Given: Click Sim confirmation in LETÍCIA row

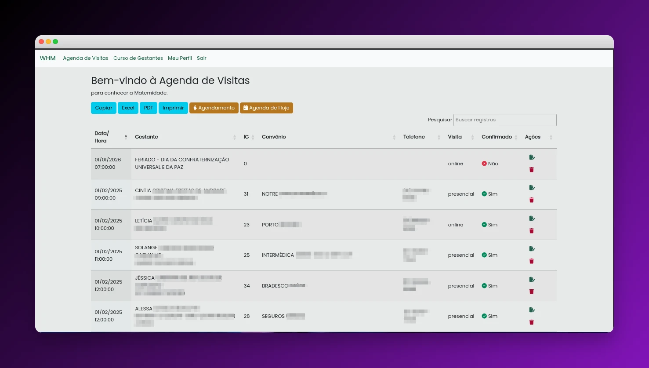Looking at the screenshot, I should [489, 225].
